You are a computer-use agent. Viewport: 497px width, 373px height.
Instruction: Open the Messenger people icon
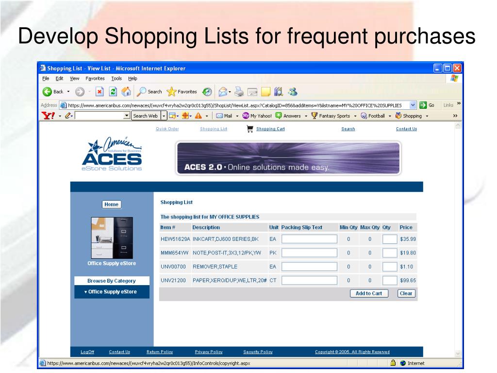(x=293, y=92)
